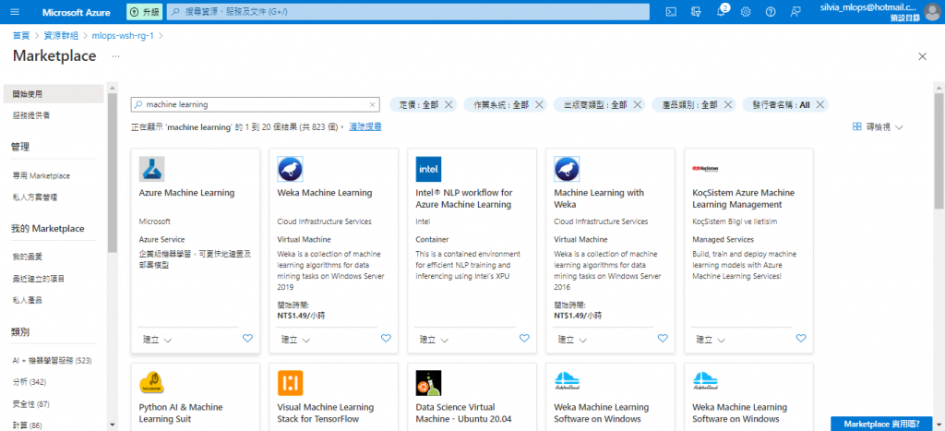
Task: Click the Data Science Virtual Machine Ubuntu logo
Action: coord(428,383)
